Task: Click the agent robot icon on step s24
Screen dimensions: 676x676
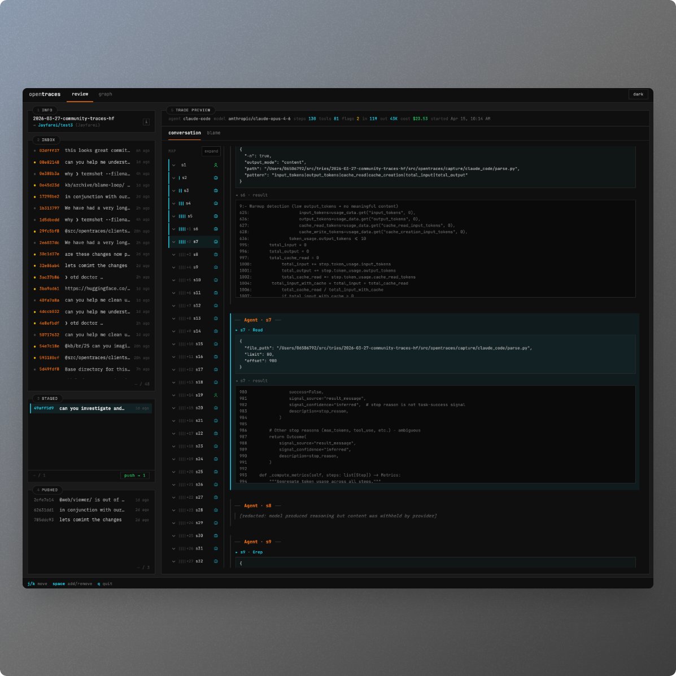Action: click(216, 459)
